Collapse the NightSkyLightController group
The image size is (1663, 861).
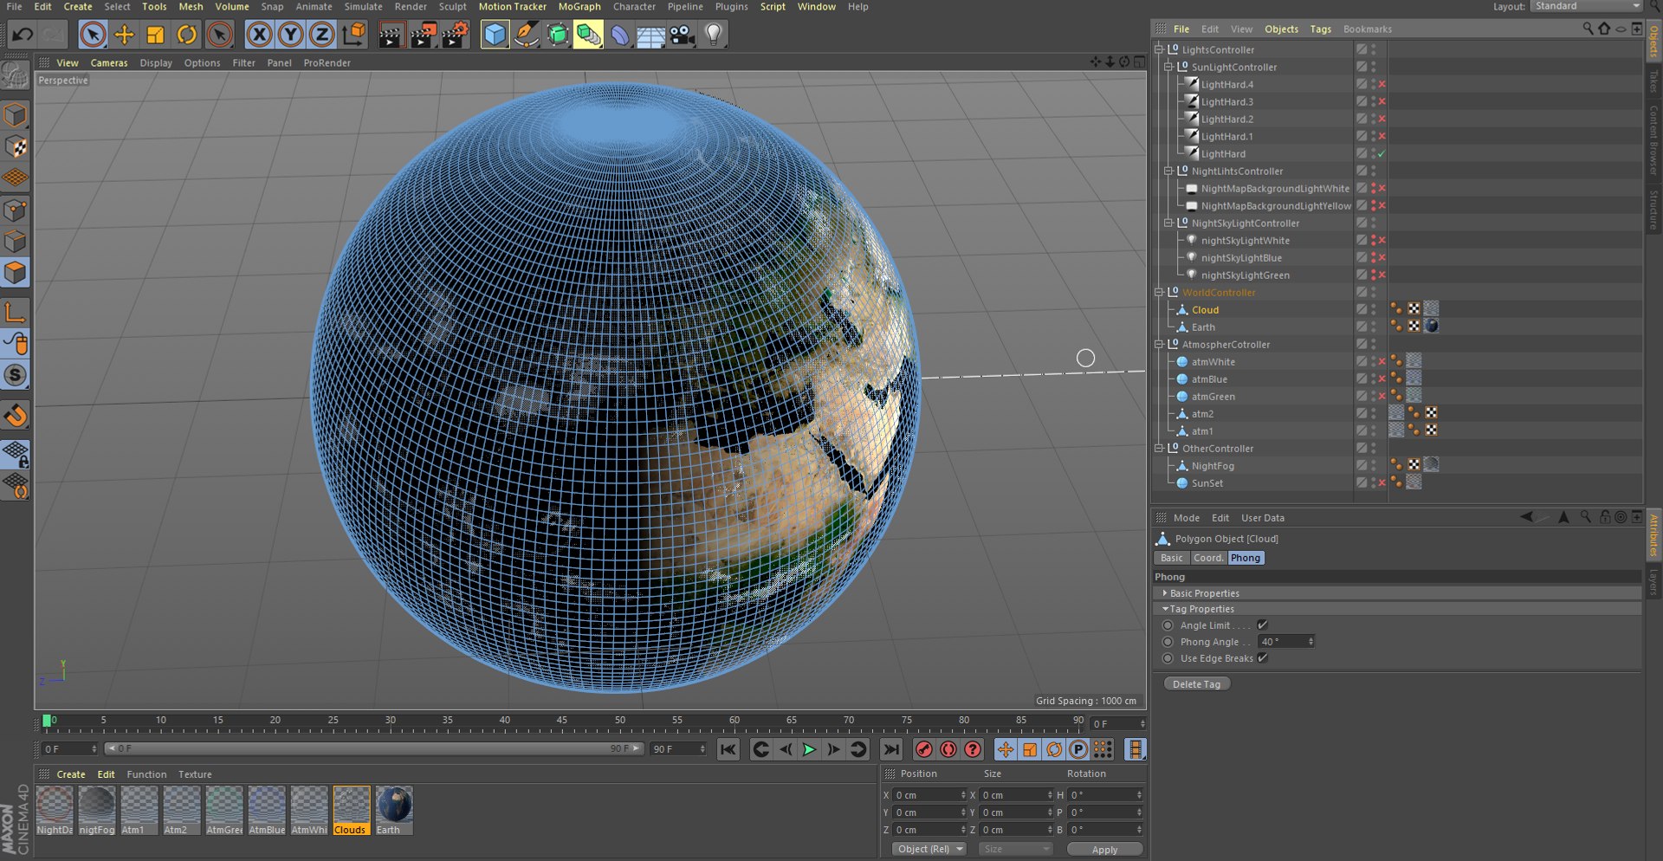tap(1168, 223)
